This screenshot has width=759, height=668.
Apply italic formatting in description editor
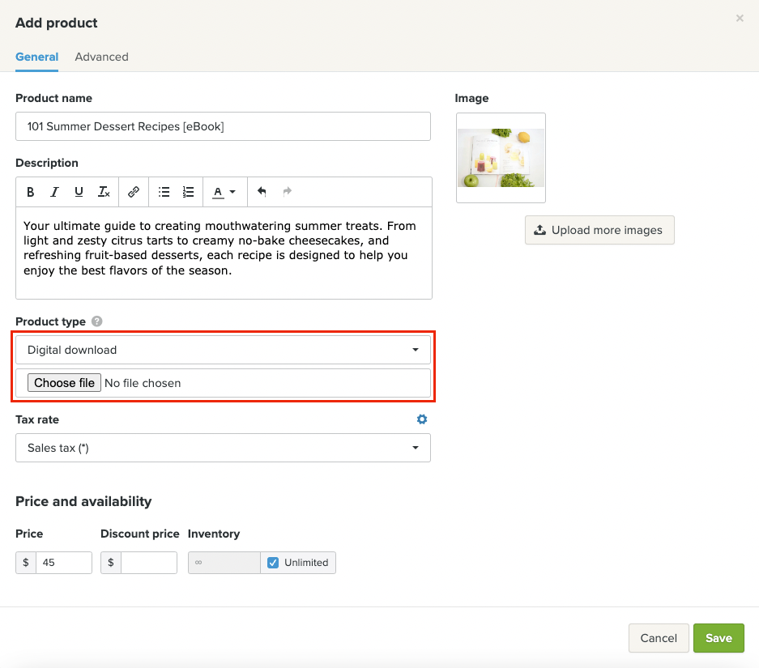click(x=54, y=192)
